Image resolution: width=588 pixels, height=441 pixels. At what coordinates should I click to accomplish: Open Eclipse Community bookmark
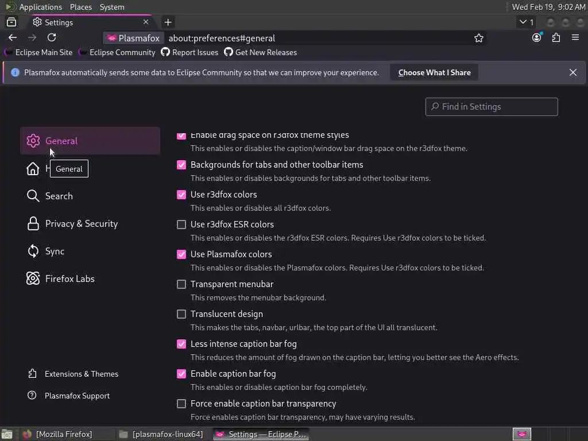coord(117,52)
